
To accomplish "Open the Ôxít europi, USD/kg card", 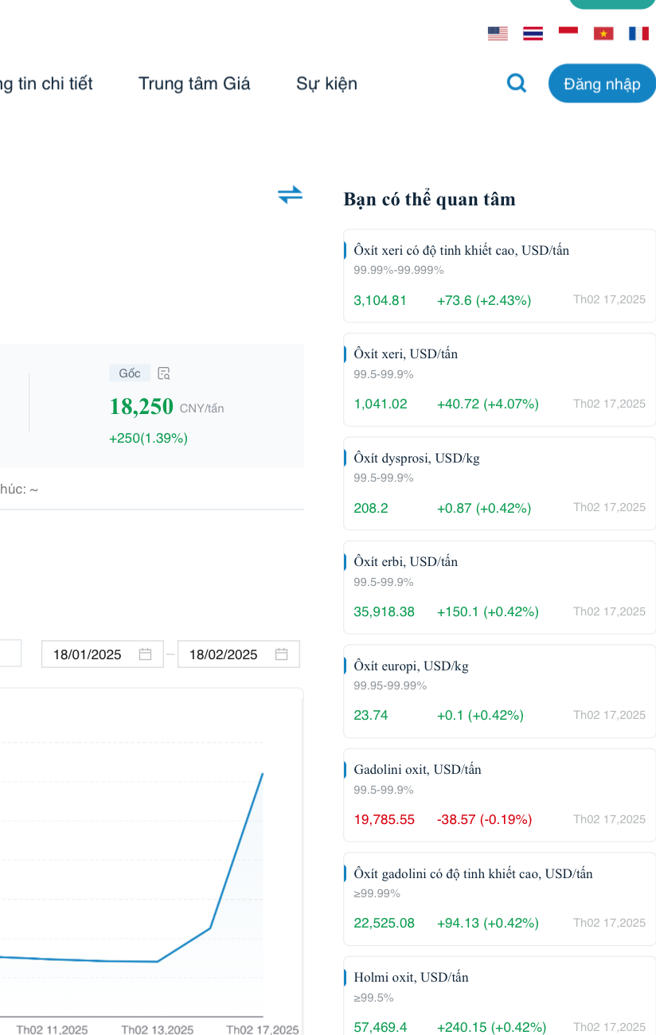I will click(499, 691).
